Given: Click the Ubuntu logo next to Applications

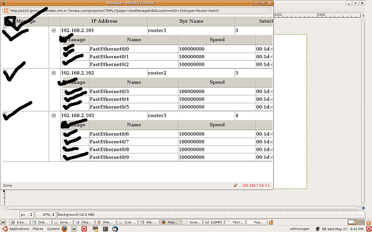Looking at the screenshot, I should point(5,229).
